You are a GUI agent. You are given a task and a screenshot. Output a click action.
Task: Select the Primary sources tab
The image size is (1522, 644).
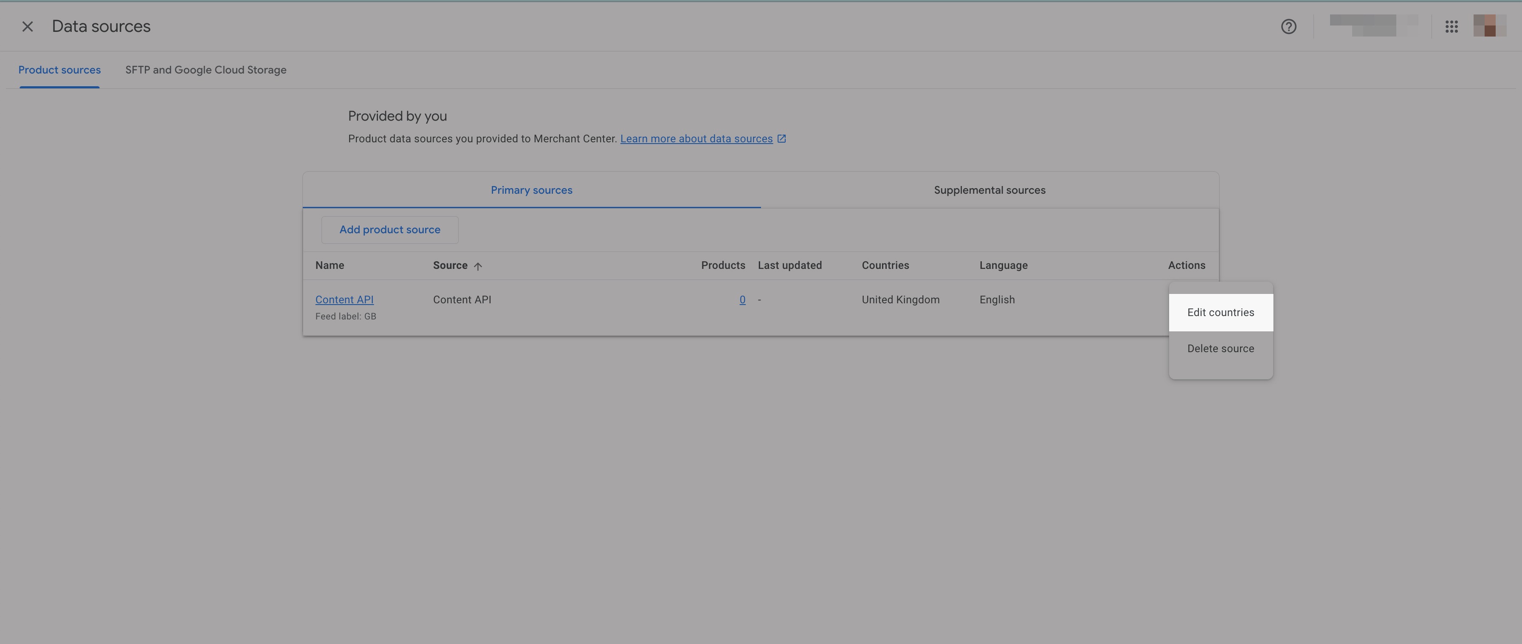tap(531, 190)
